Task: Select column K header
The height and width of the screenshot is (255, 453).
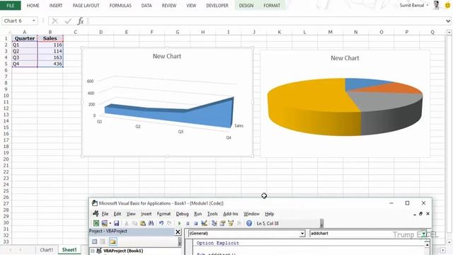Action: [280, 32]
